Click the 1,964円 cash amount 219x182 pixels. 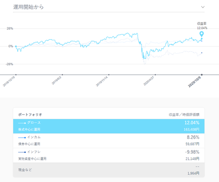tap(193, 173)
